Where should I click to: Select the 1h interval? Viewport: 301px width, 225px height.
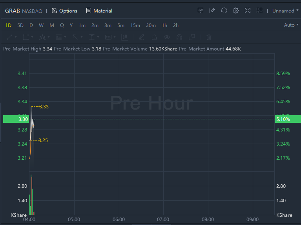click(x=164, y=25)
